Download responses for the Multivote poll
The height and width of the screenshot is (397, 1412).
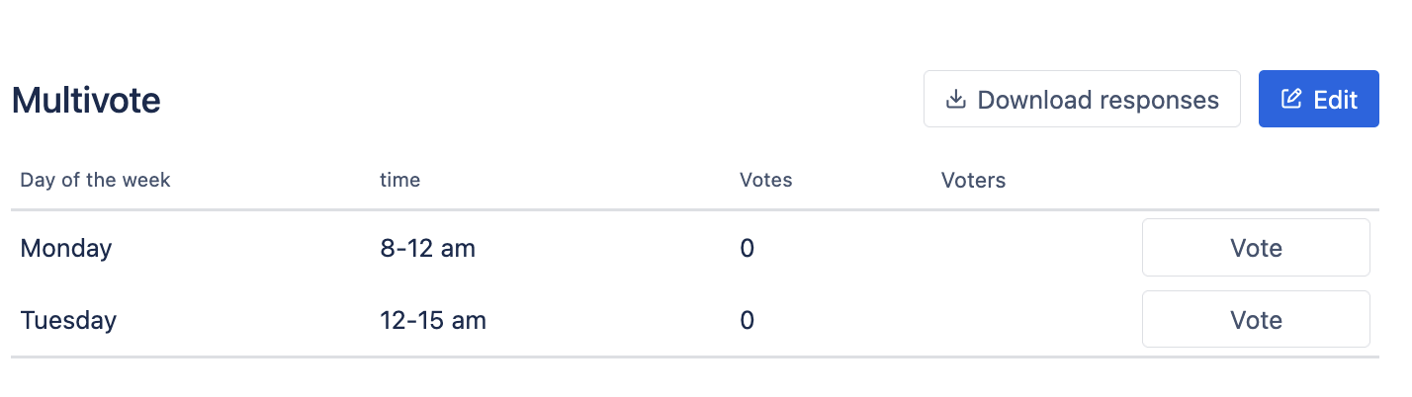click(1082, 100)
